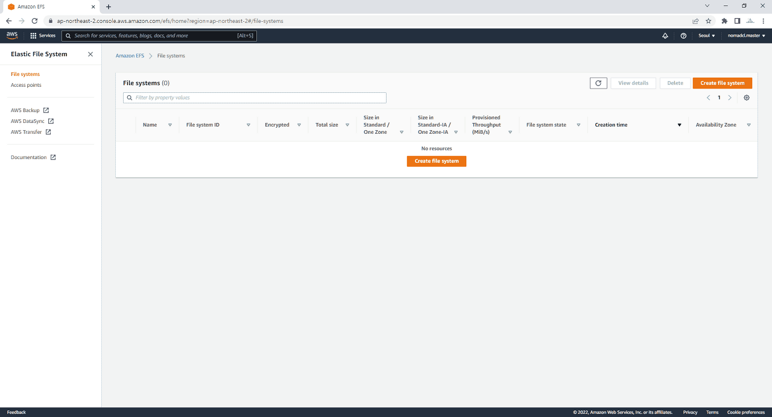View site lock information icon
This screenshot has height=417, width=772.
pos(51,20)
